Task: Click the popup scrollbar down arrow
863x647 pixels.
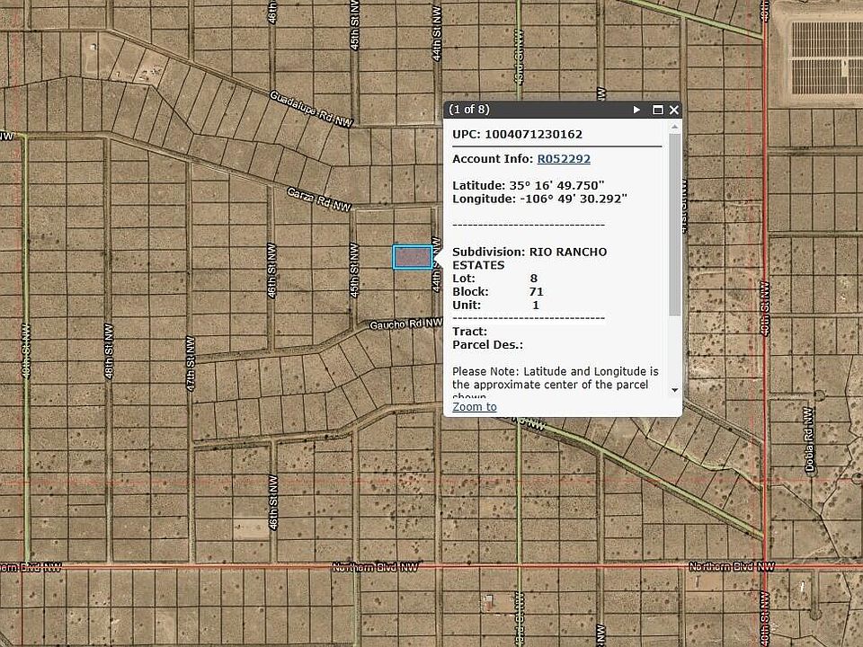Action: 674,390
